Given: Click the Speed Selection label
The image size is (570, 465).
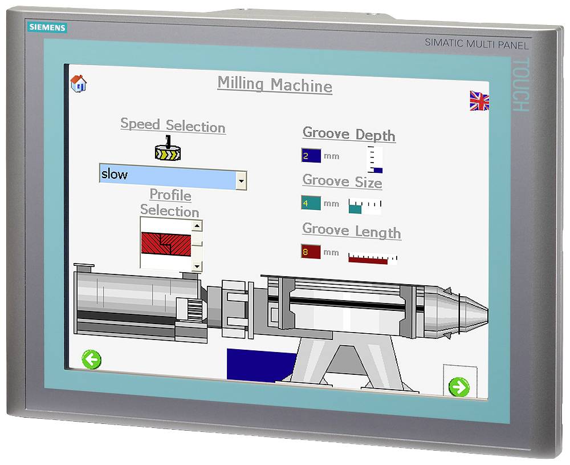Looking at the screenshot, I should click(x=173, y=126).
